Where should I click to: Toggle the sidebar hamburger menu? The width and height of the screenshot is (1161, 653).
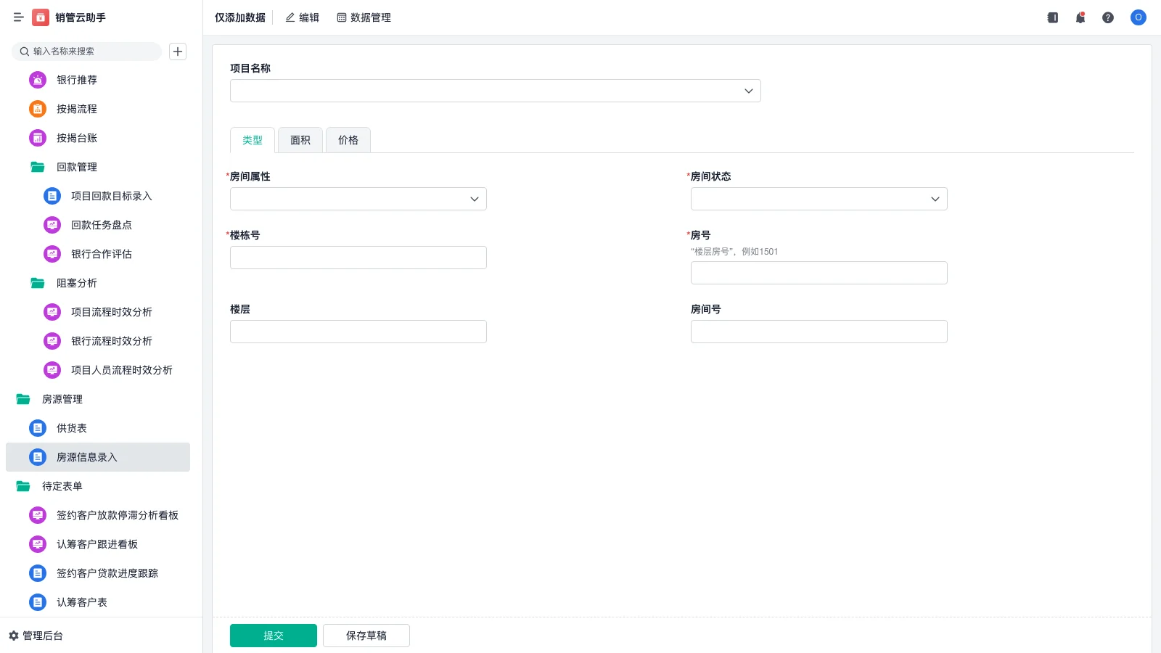(19, 17)
